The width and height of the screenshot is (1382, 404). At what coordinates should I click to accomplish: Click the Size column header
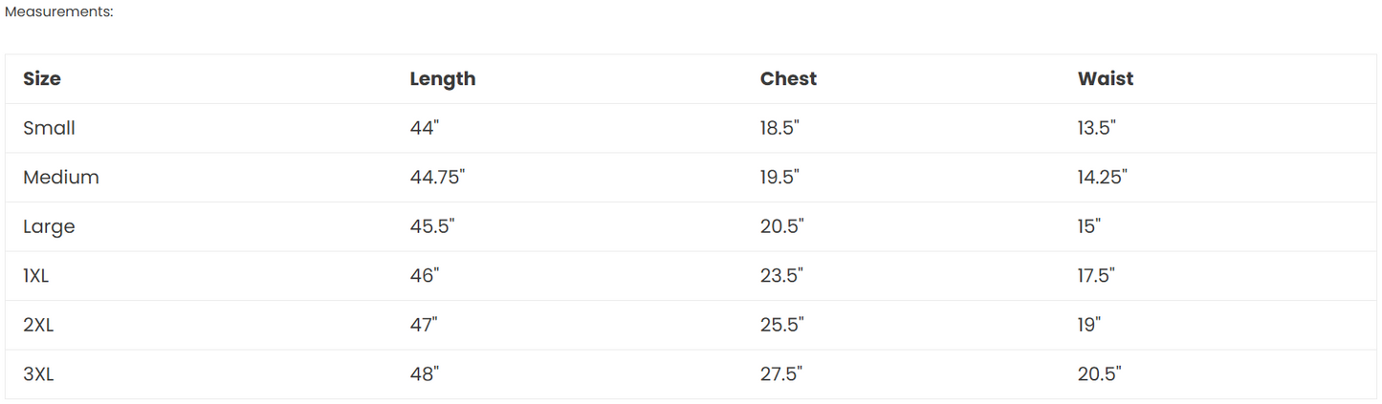pyautogui.click(x=42, y=79)
